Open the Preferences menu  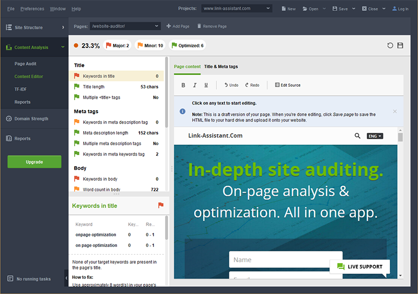point(32,9)
